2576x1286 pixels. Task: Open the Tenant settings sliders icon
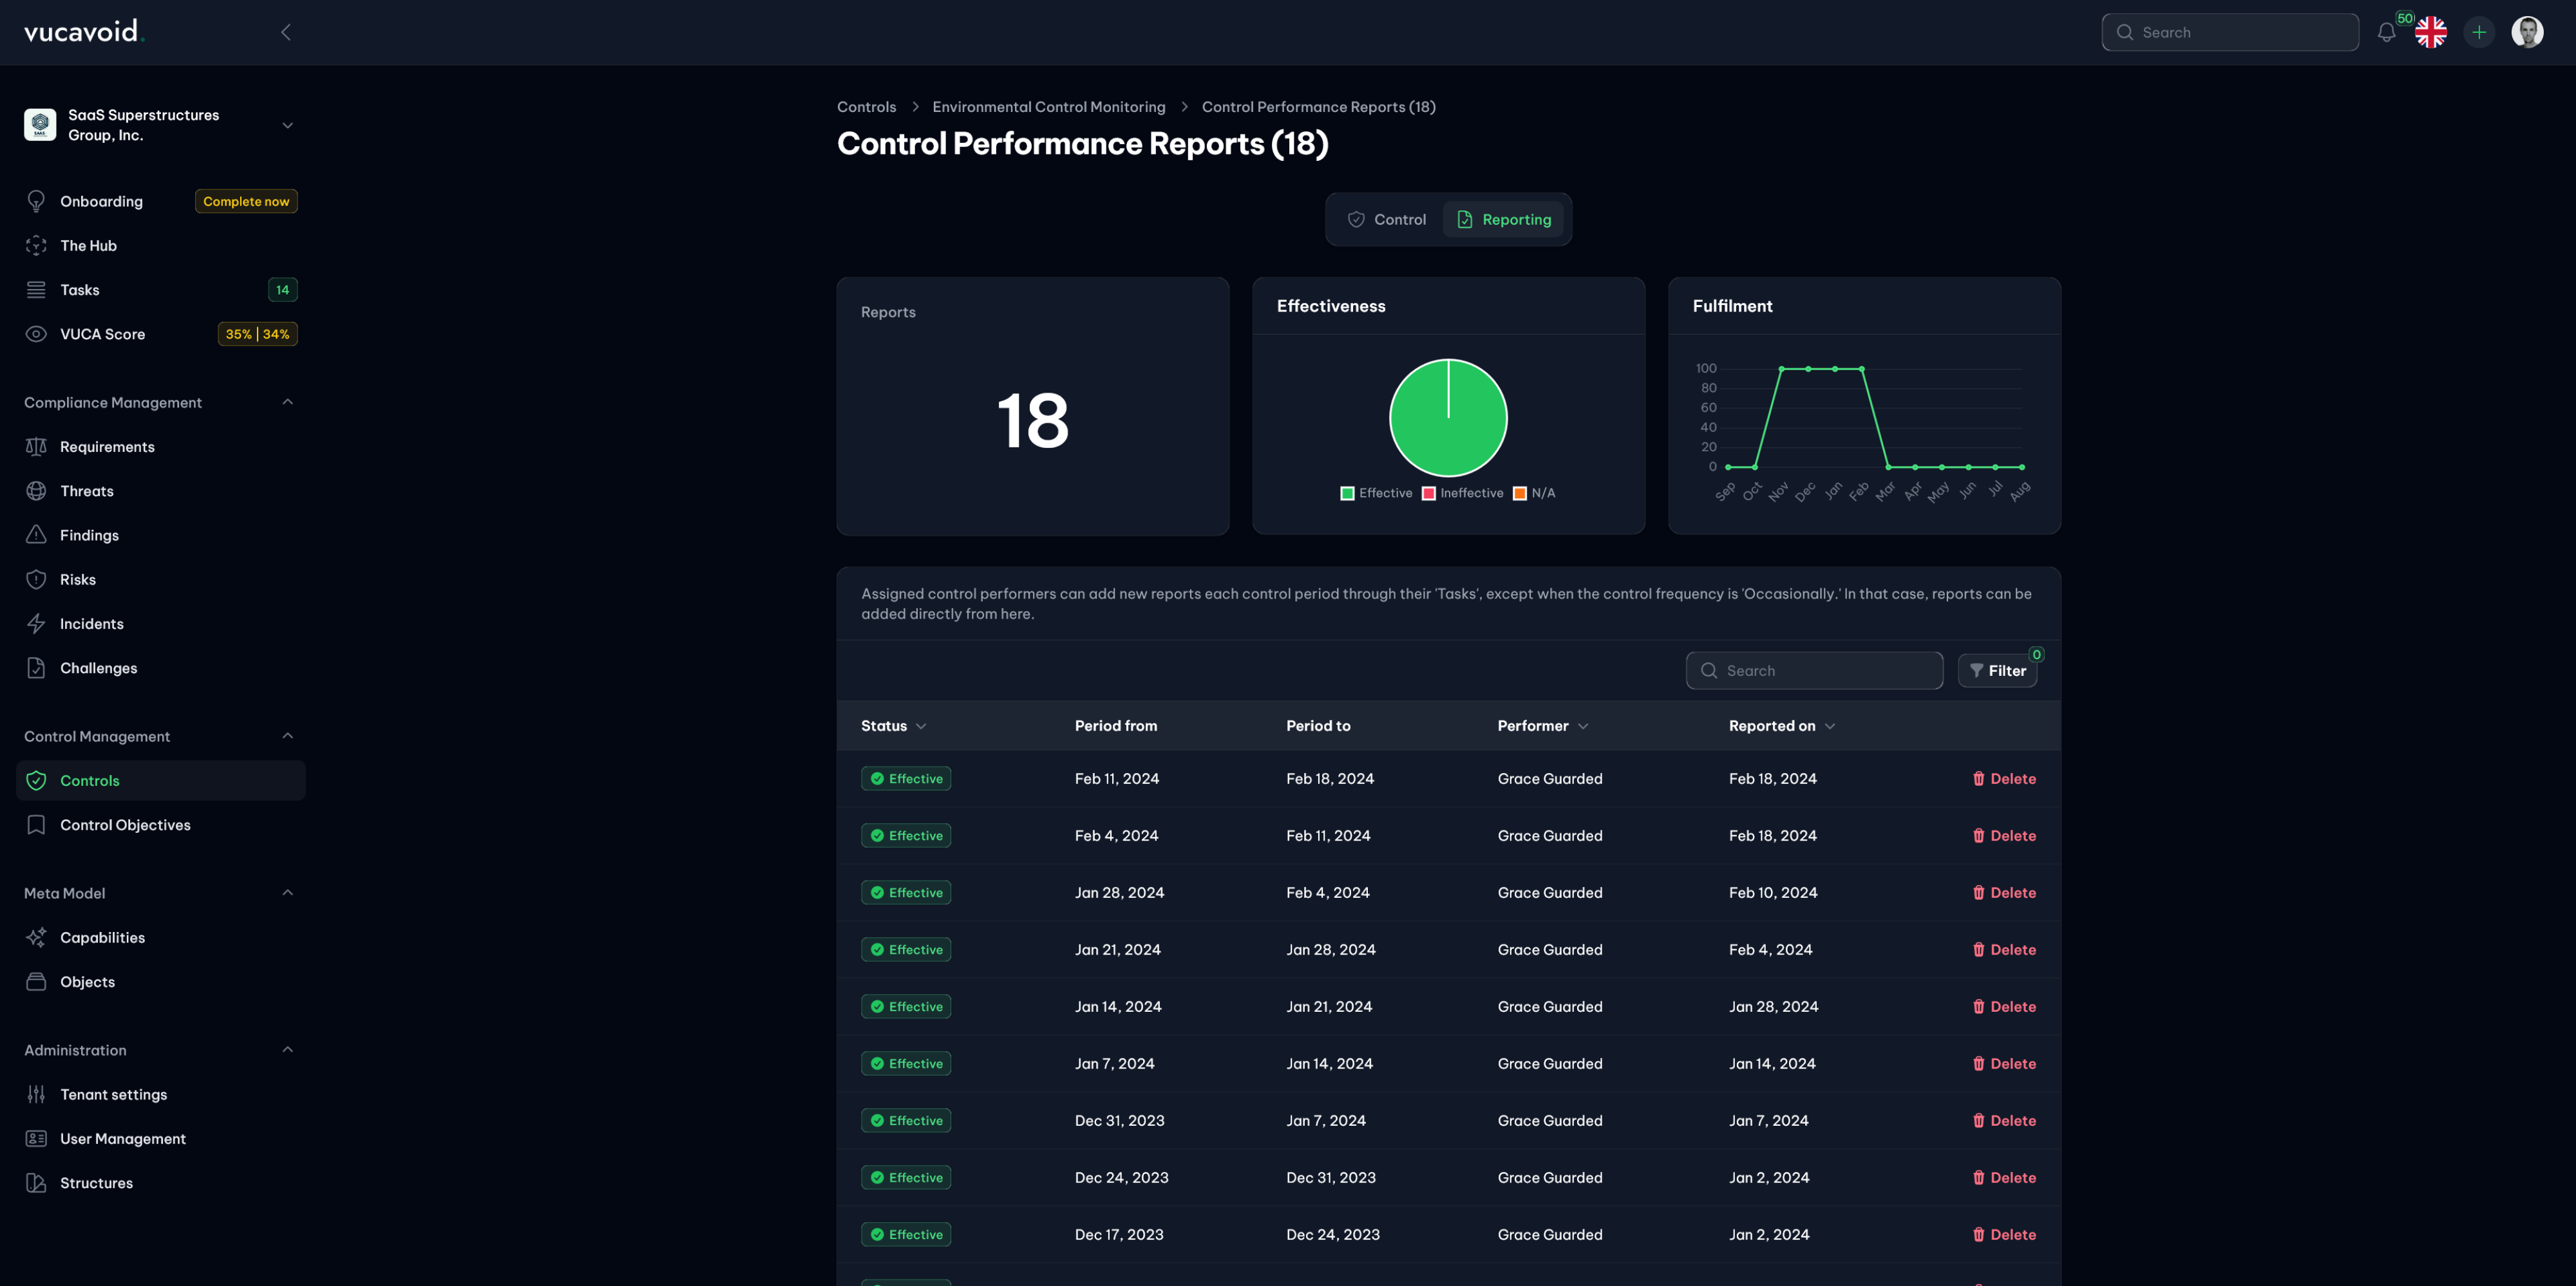(x=36, y=1094)
